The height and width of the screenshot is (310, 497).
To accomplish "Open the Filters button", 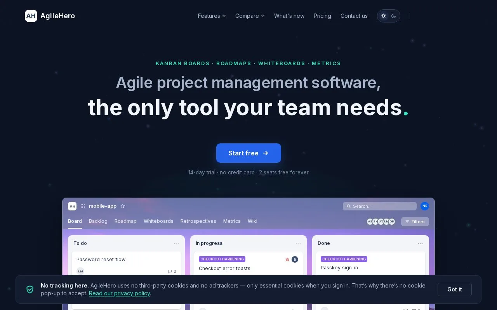I will [415, 222].
